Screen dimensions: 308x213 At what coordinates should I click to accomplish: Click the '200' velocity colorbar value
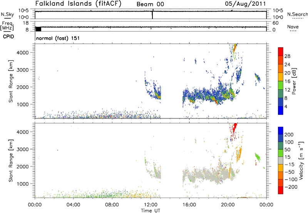click(x=289, y=135)
